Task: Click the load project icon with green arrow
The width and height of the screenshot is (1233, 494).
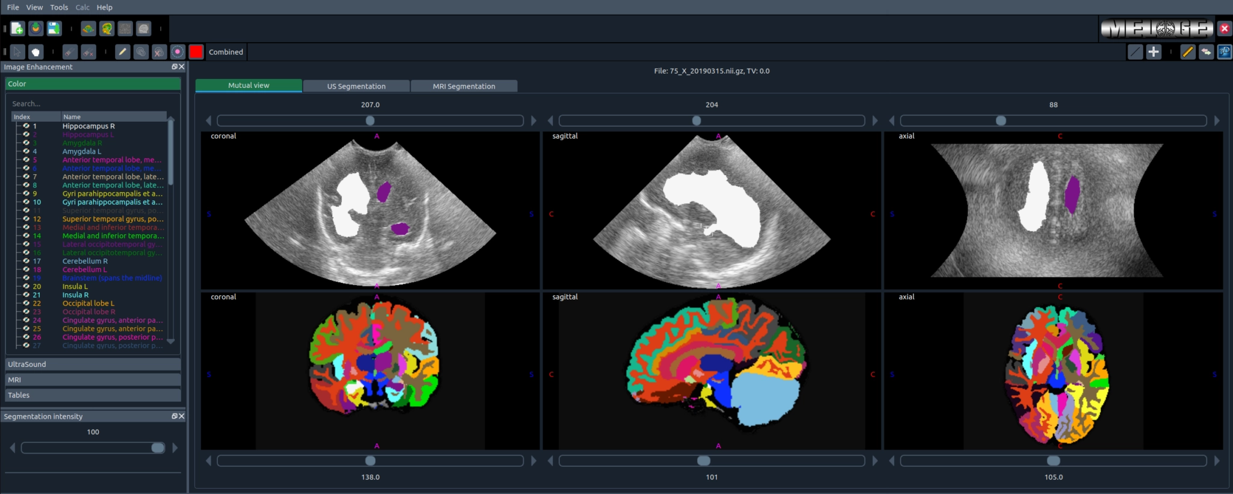Action: [x=36, y=28]
